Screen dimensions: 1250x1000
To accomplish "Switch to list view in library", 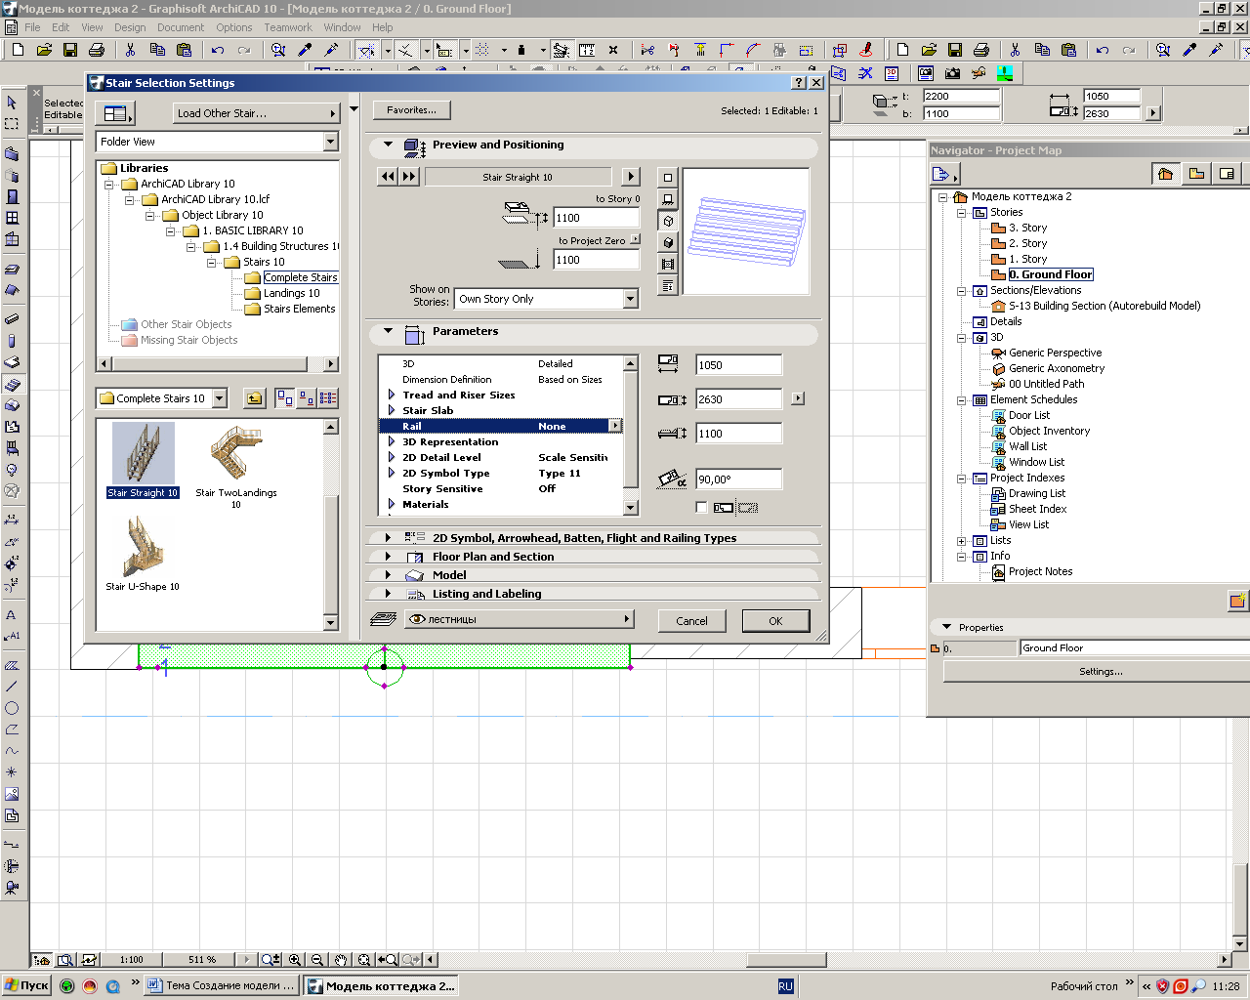I will point(328,398).
